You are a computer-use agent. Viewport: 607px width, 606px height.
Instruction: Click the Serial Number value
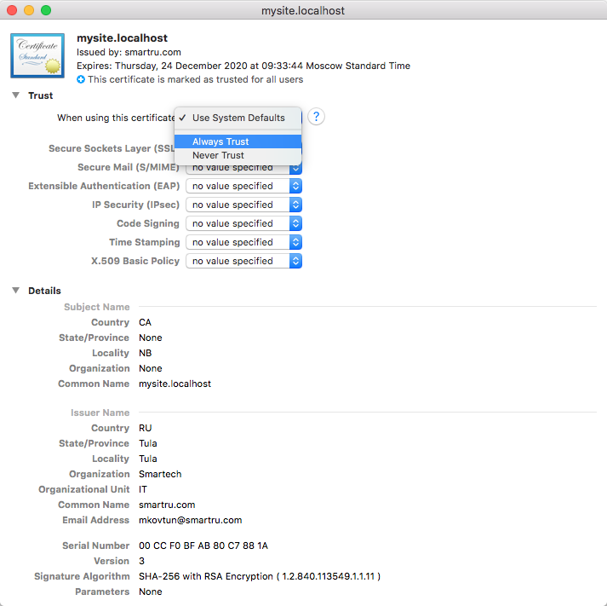point(203,545)
